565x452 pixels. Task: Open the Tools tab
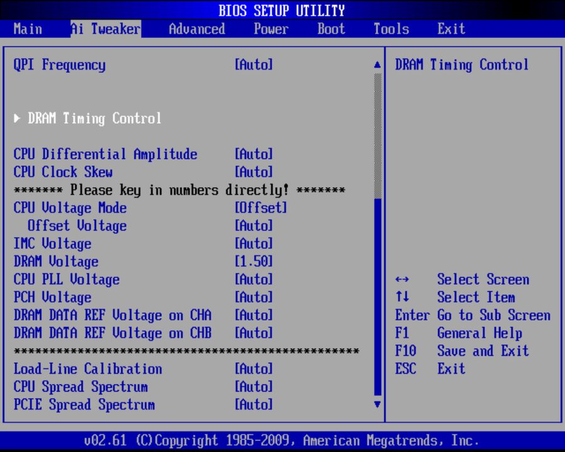[x=391, y=29]
